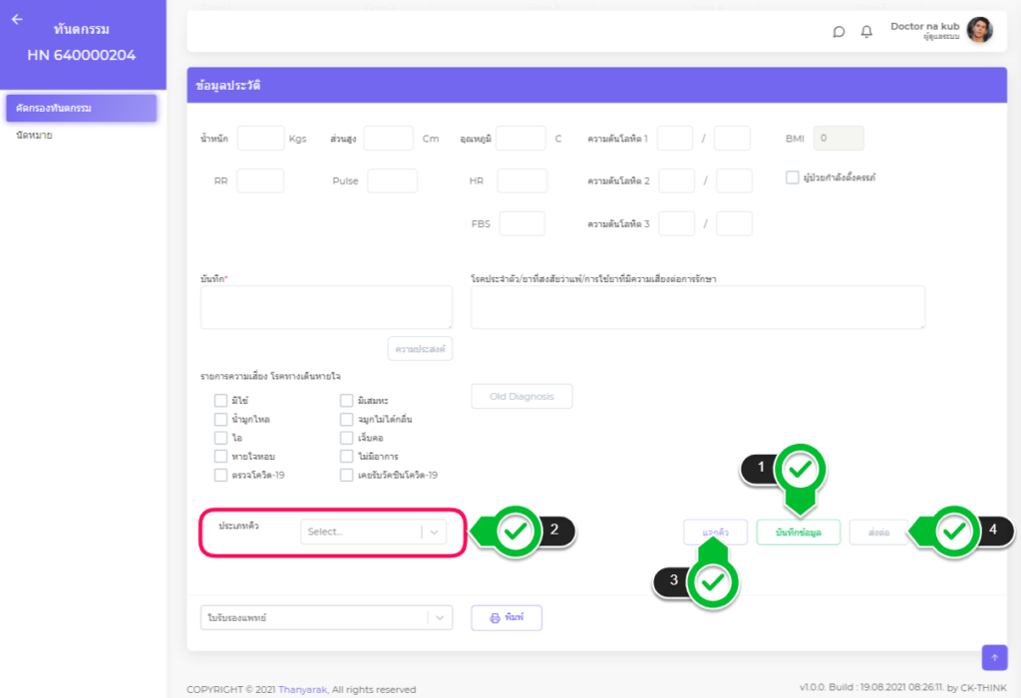Check the ผู้ป่วยกำลังตั้งครรภ์ checkbox

[x=793, y=177]
